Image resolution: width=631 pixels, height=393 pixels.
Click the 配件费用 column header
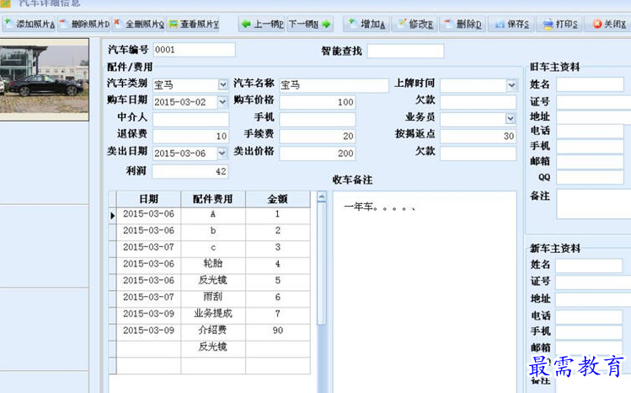tap(213, 199)
